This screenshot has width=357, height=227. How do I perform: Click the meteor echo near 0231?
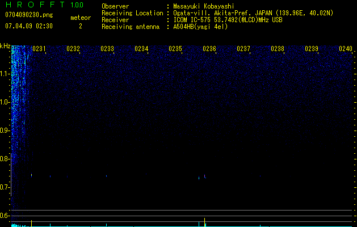[x=31, y=175]
